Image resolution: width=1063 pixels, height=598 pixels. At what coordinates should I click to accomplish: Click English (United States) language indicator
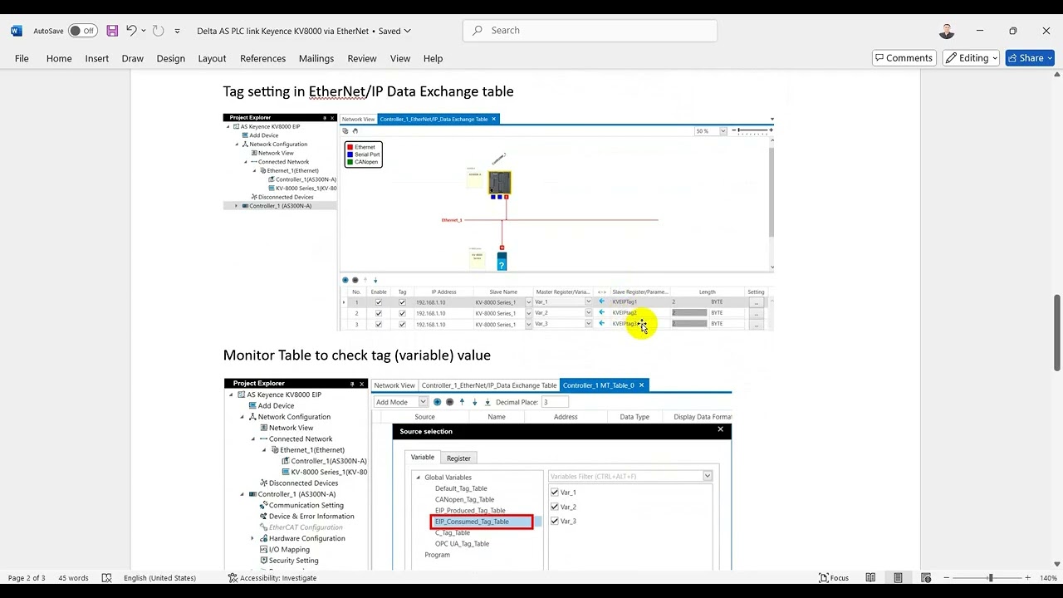(x=159, y=578)
